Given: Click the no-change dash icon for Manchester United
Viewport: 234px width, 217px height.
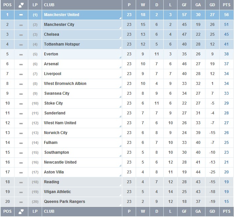Looking at the screenshot, I should pyautogui.click(x=21, y=15).
